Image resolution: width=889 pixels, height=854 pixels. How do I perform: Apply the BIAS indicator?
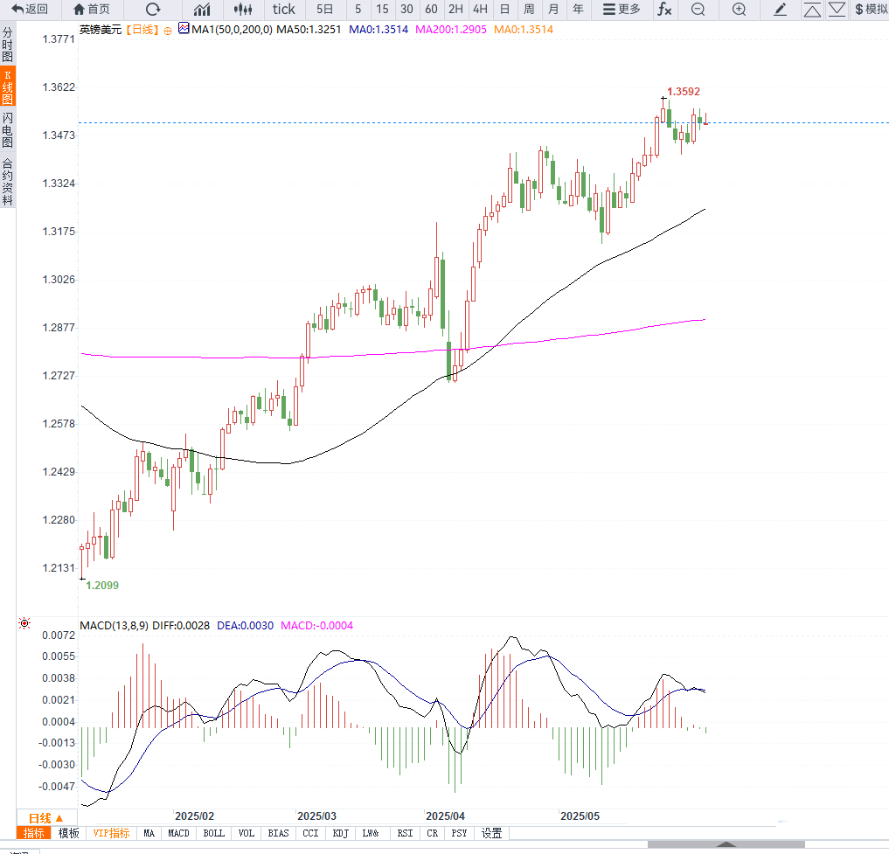pyautogui.click(x=278, y=833)
